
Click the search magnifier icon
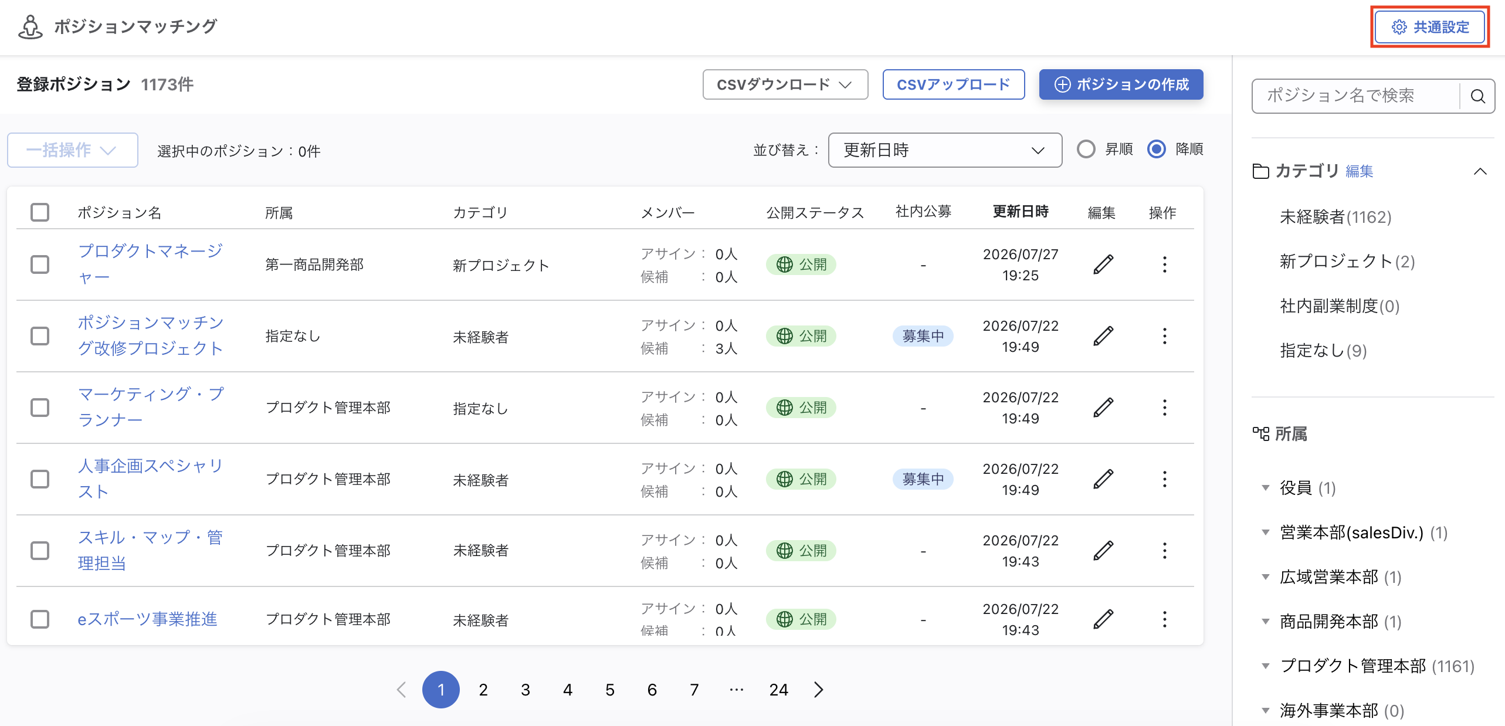1478,96
